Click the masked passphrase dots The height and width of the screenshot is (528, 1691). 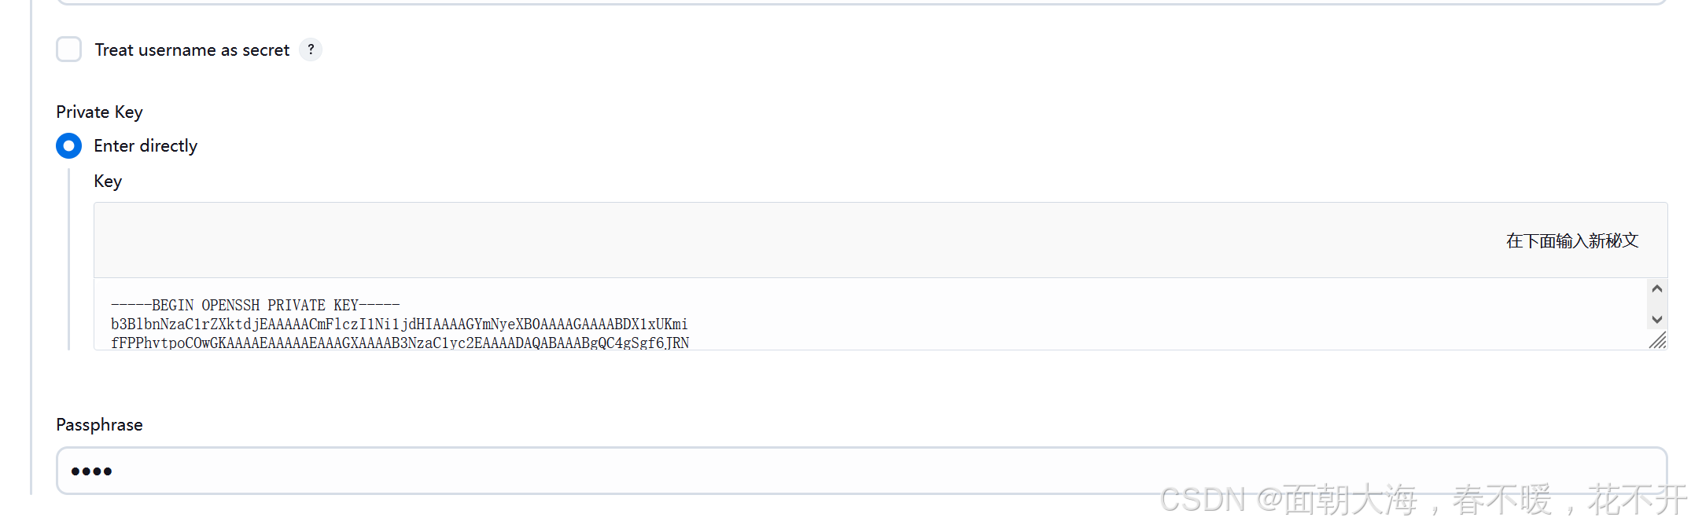point(91,471)
